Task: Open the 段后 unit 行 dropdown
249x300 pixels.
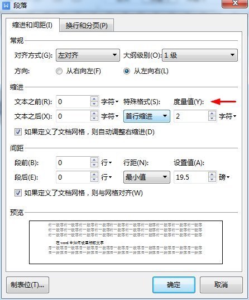Action: (106, 177)
